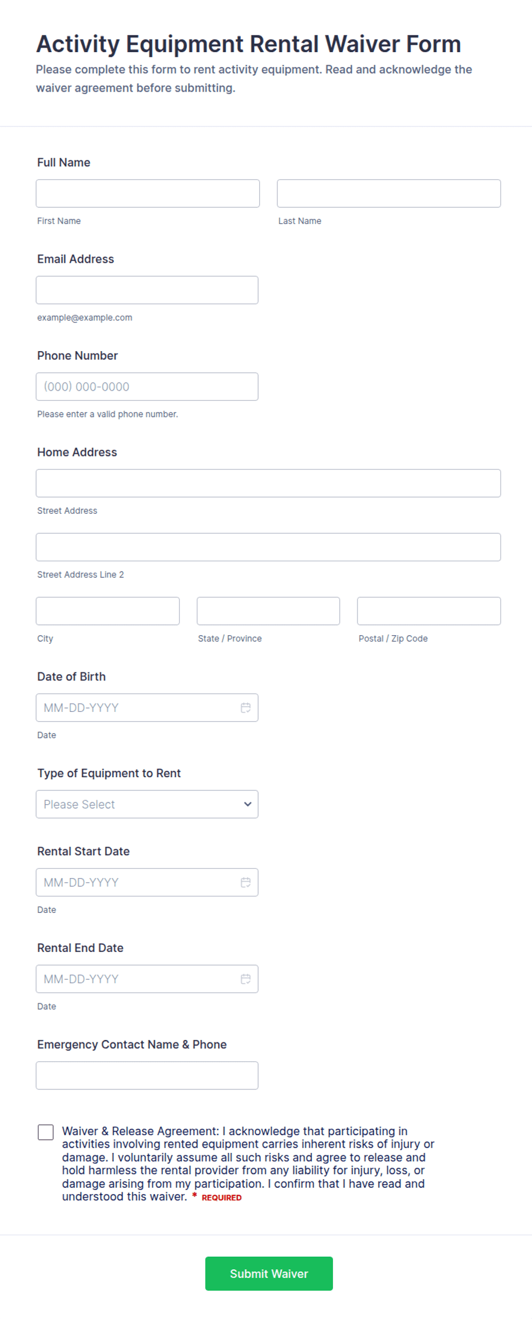Click into the Email Address field
Image resolution: width=532 pixels, height=1319 pixels.
pos(147,290)
